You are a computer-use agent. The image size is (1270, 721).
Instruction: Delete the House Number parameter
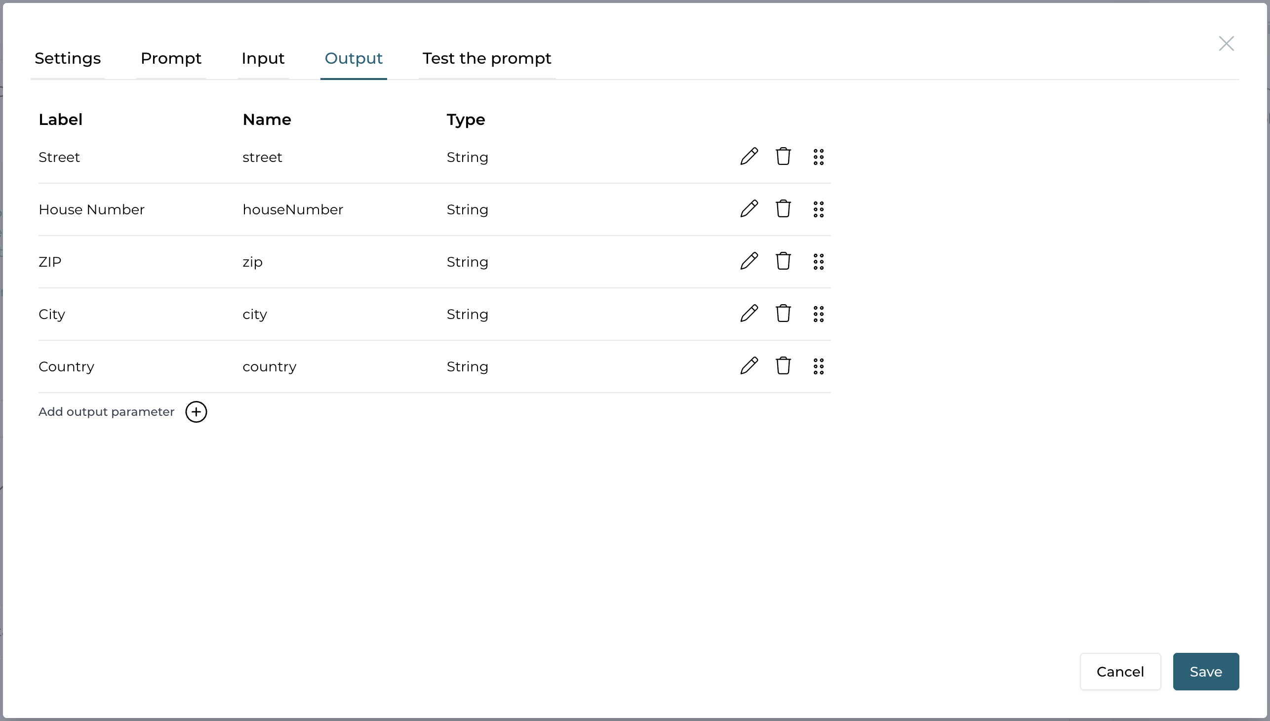pyautogui.click(x=783, y=209)
